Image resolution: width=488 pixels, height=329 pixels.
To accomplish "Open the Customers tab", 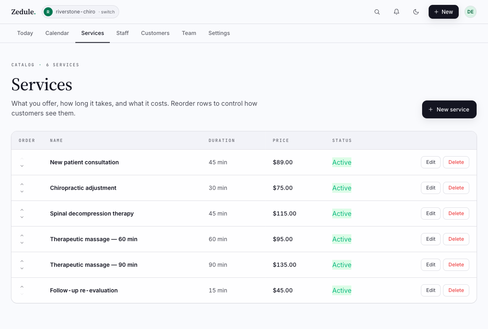I will pos(155,33).
